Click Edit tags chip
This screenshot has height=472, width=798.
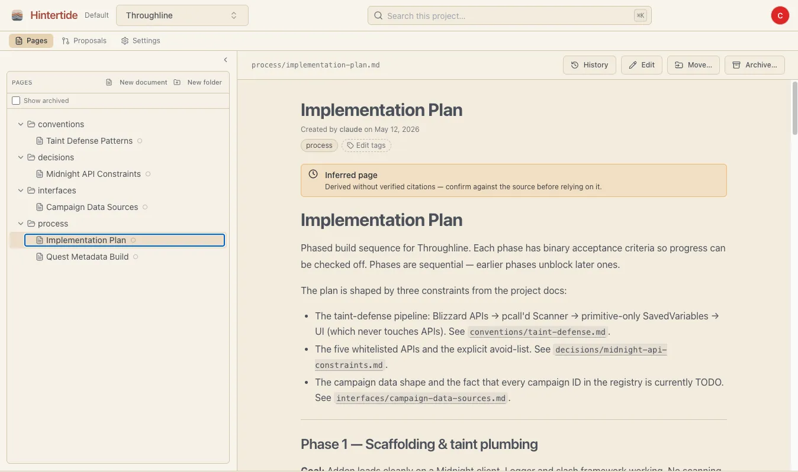pyautogui.click(x=366, y=146)
